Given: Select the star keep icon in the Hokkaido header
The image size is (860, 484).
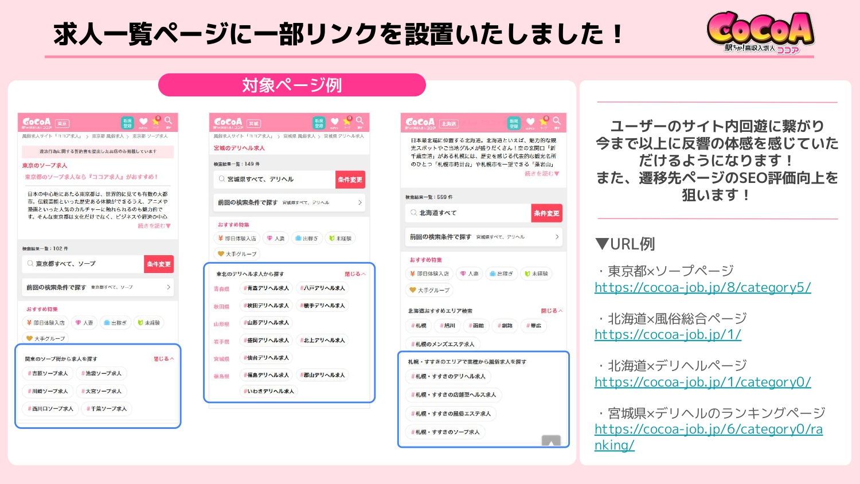Looking at the screenshot, I should (x=544, y=122).
